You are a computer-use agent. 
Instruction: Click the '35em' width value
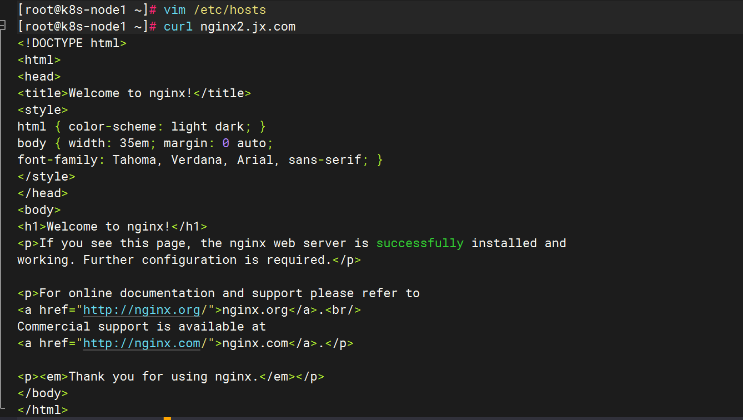point(134,143)
